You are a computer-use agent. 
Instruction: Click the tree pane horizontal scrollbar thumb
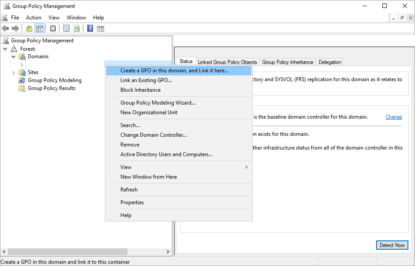[67, 251]
